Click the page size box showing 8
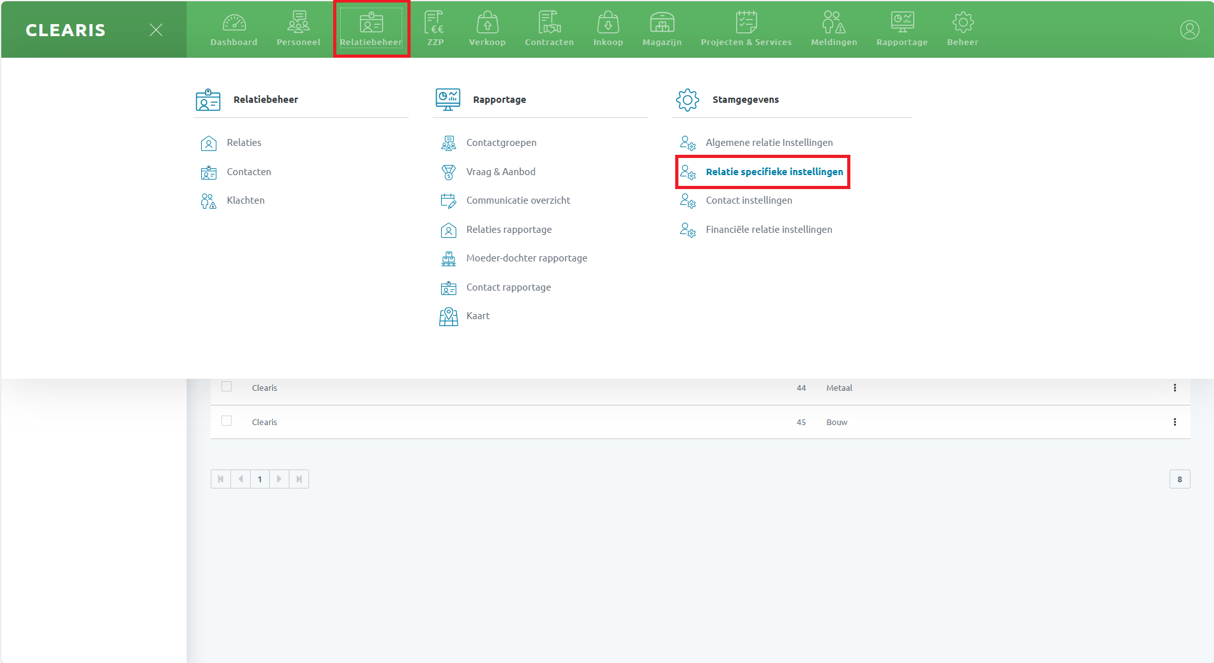This screenshot has width=1214, height=663. coord(1179,479)
